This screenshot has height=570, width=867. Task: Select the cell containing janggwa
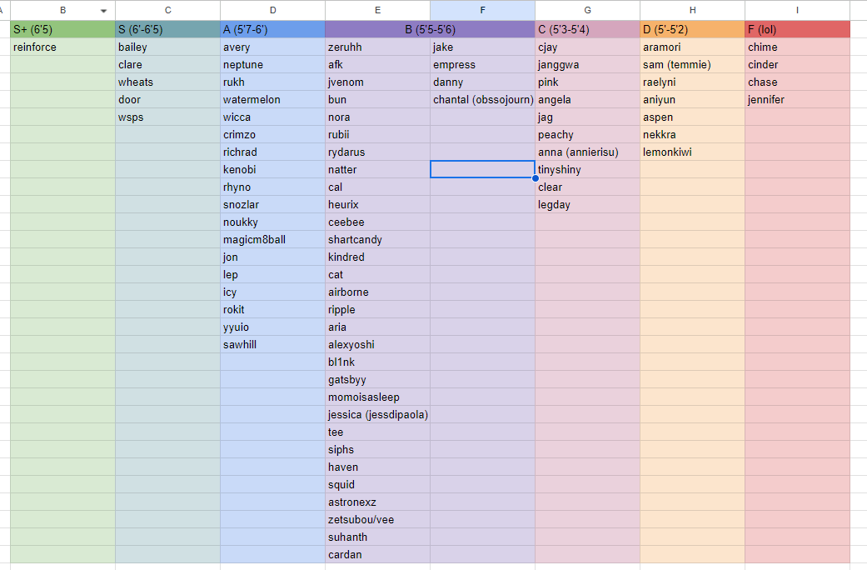click(x=587, y=65)
